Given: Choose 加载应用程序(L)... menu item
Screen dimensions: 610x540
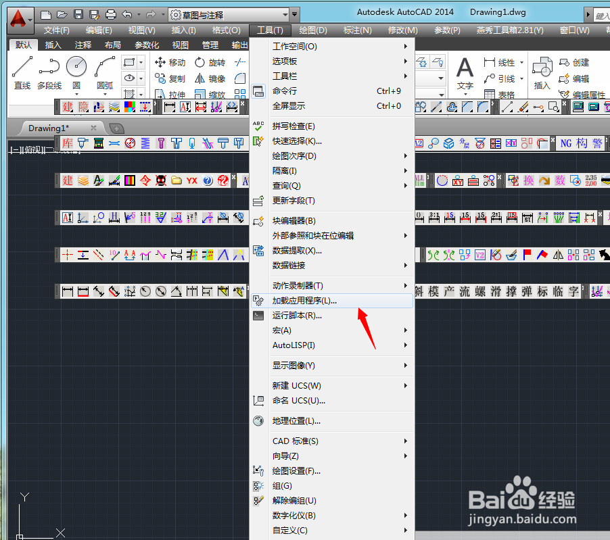Looking at the screenshot, I should (332, 301).
